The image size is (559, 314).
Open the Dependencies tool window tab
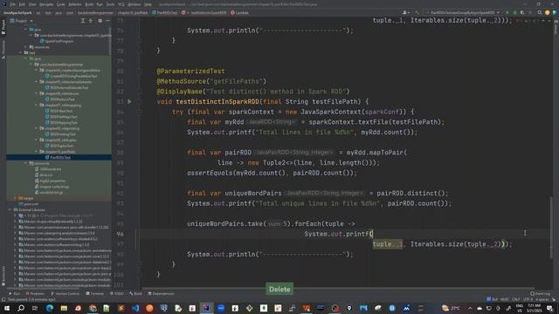pyautogui.click(x=161, y=294)
